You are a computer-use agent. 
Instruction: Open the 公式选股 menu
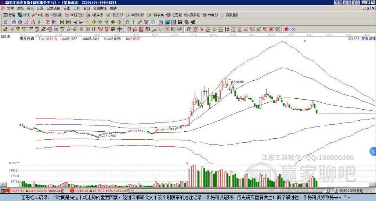[54, 8]
